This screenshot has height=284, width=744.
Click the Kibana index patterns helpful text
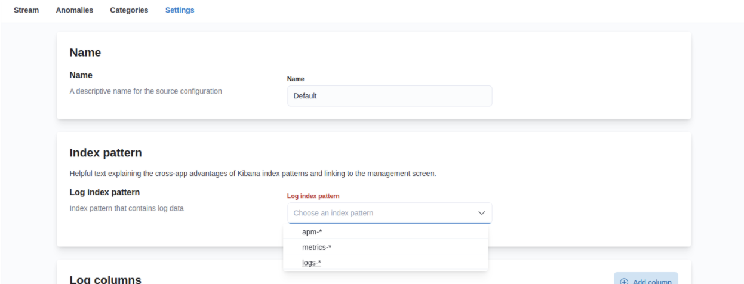click(x=253, y=174)
